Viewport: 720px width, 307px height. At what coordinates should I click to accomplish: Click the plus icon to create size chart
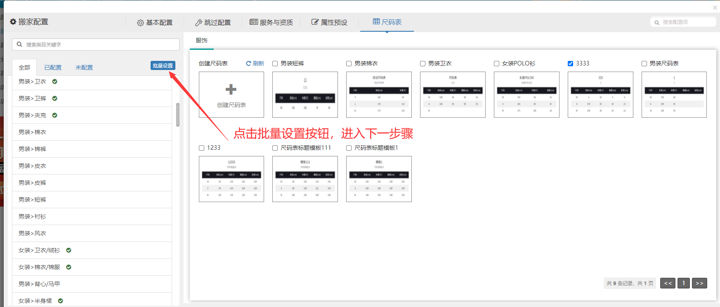(231, 89)
